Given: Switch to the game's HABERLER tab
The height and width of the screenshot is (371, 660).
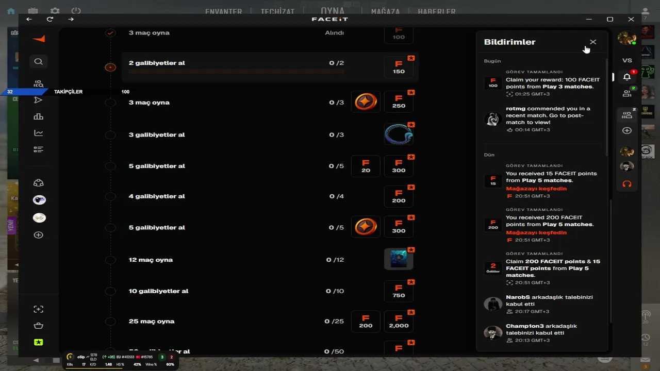Looking at the screenshot, I should pos(437,11).
